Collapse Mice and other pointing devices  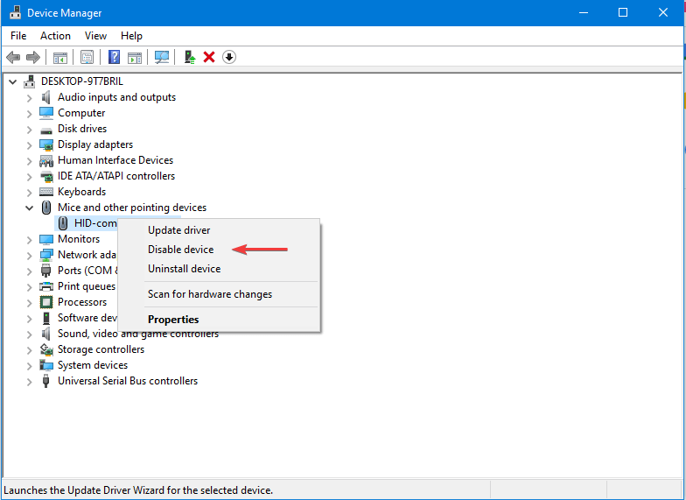[29, 208]
